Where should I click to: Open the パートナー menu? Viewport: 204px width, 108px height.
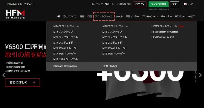click(166, 16)
